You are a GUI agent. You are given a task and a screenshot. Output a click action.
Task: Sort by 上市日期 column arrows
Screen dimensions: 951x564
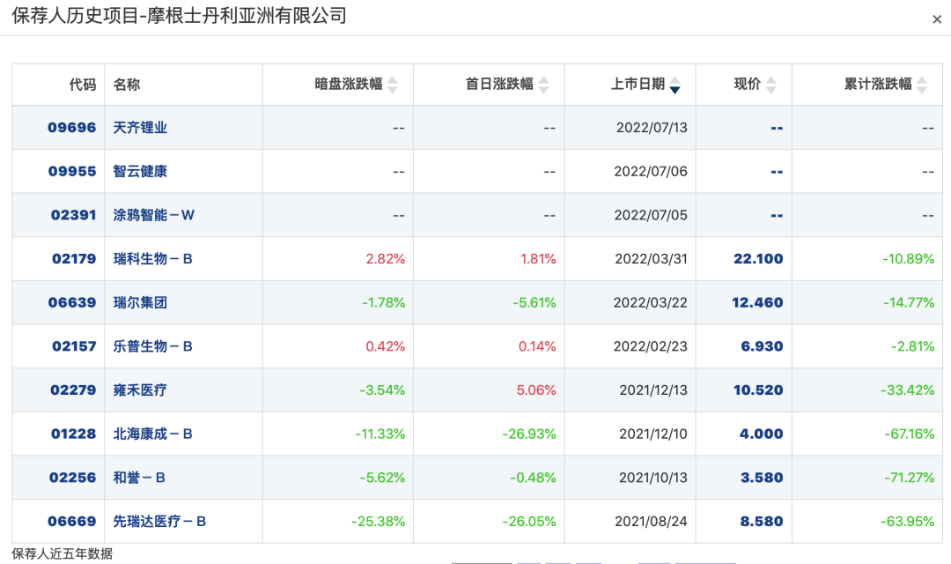pos(675,85)
